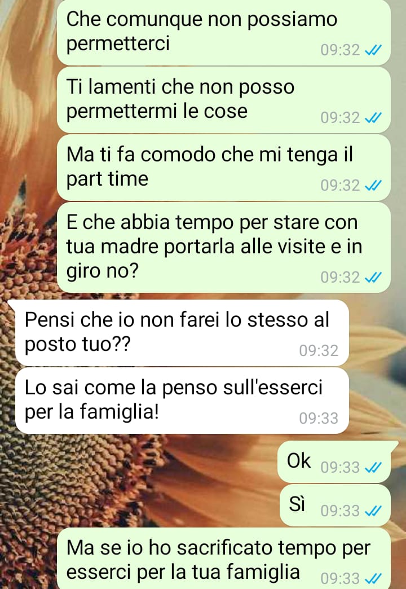Select 'E che abbia tempo' message bubble
This screenshot has width=406, height=589.
pos(224,248)
